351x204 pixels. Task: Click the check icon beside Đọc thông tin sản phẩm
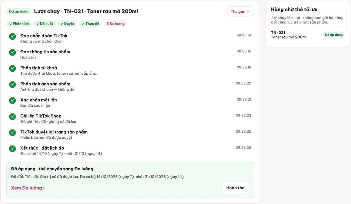pos(12,53)
